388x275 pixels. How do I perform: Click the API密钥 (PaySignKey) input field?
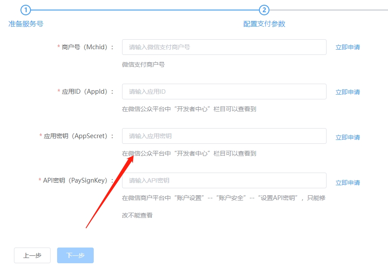tap(224, 180)
